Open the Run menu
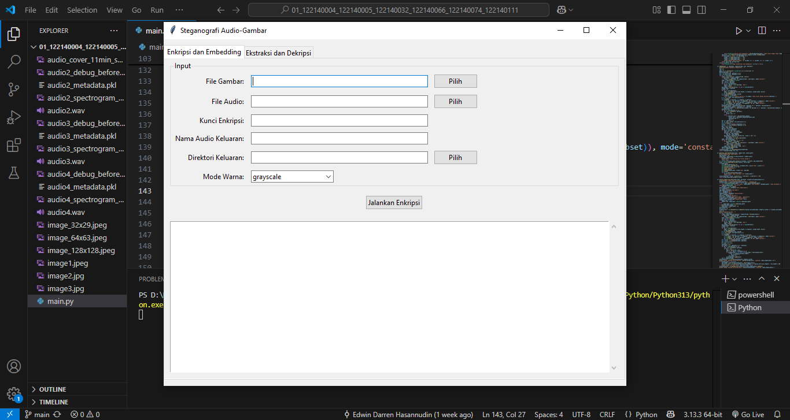This screenshot has width=790, height=420. pyautogui.click(x=157, y=10)
